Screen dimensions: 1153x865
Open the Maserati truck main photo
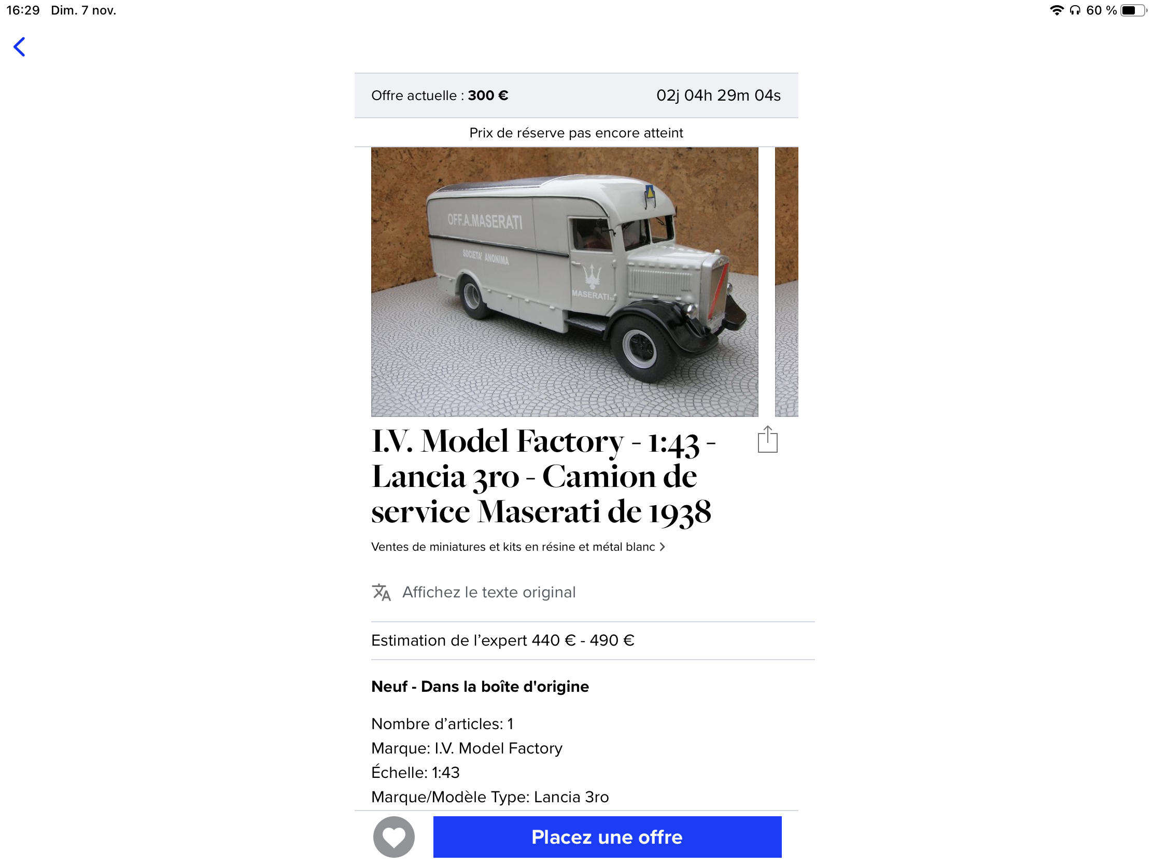click(565, 282)
